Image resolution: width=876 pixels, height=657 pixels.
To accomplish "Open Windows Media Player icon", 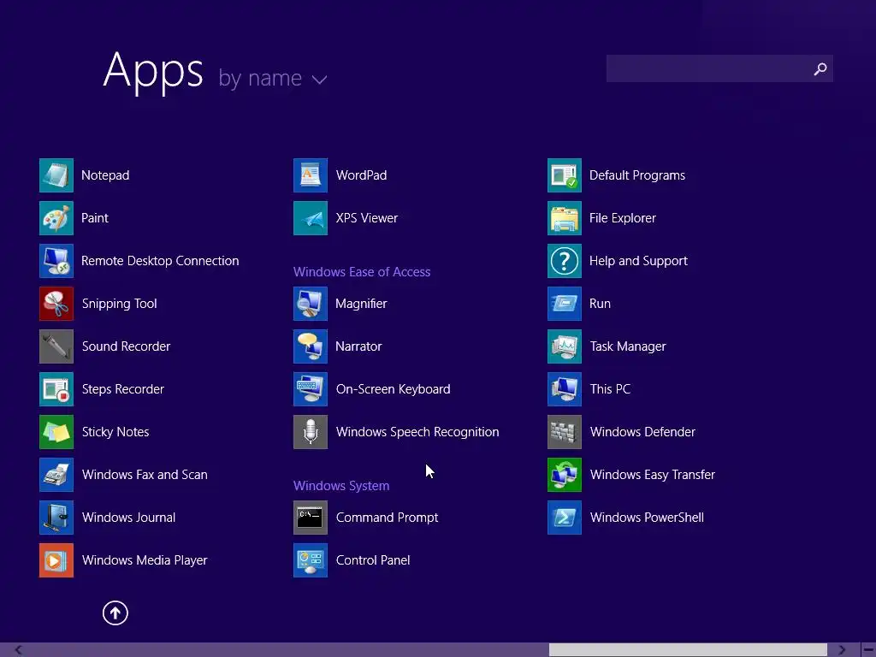I will [x=56, y=560].
